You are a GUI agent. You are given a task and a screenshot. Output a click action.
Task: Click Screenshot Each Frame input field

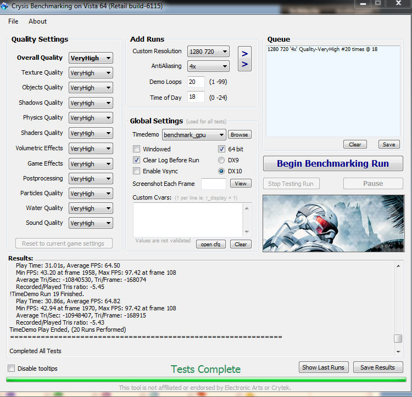tap(213, 184)
